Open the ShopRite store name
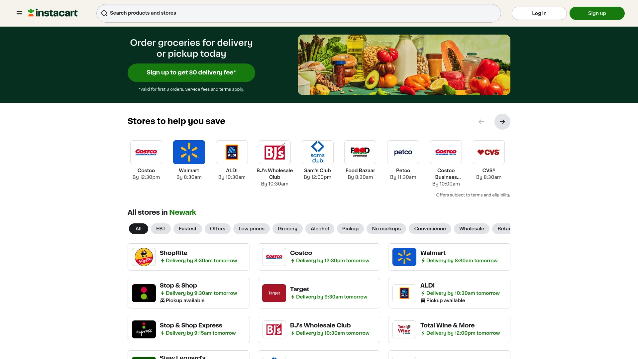Viewport: 638px width, 359px height. (173, 253)
